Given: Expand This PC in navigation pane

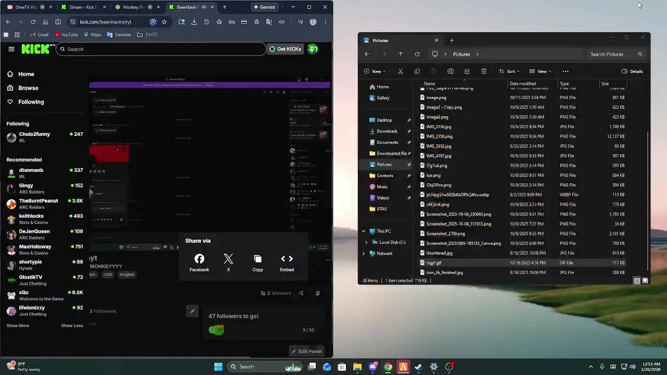Looking at the screenshot, I should point(364,231).
